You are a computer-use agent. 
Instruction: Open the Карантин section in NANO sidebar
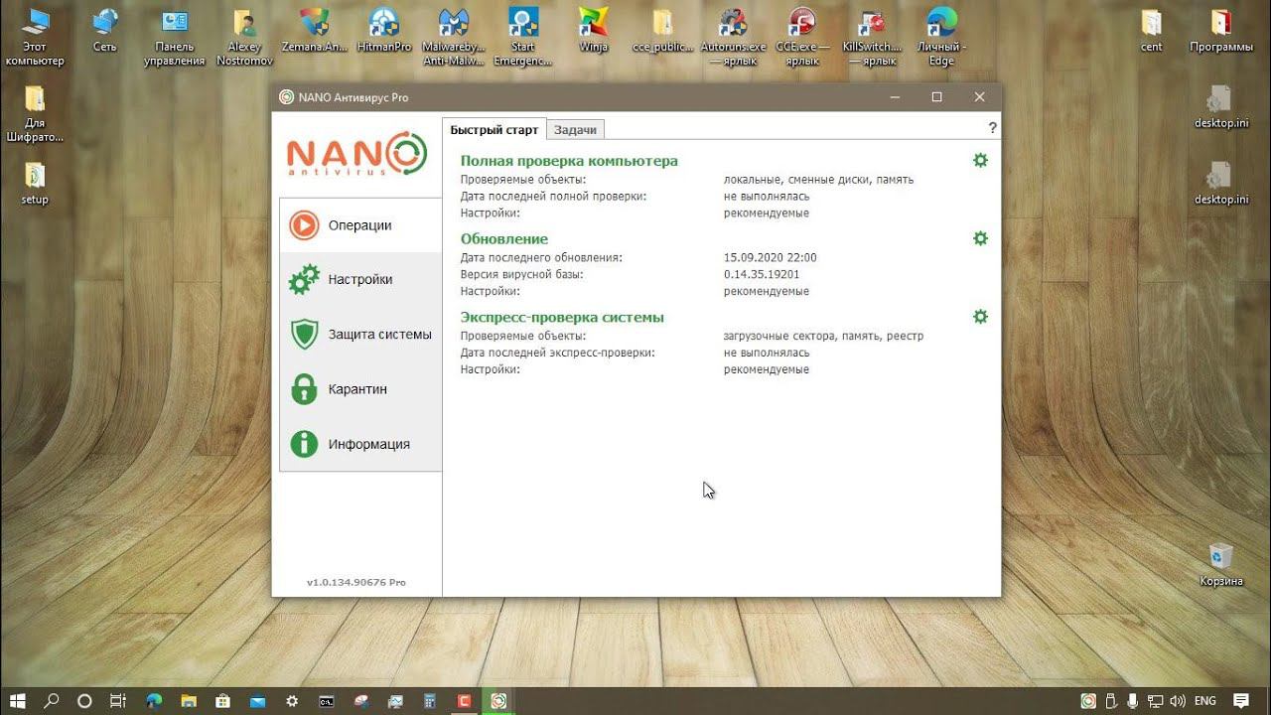(360, 389)
